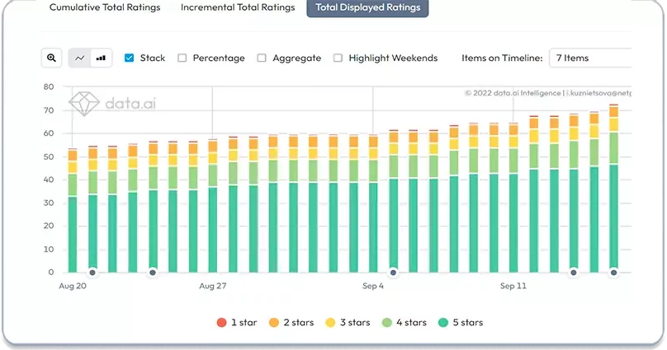667x350 pixels.
Task: Enable the Aggregate checkbox
Action: pos(262,58)
